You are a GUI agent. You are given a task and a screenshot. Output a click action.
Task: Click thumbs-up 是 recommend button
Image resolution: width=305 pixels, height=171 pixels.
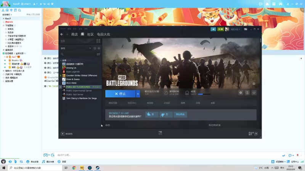(151, 114)
